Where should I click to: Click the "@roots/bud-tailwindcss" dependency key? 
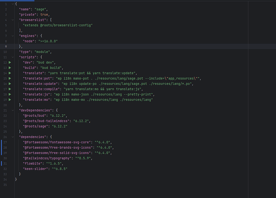46,121
